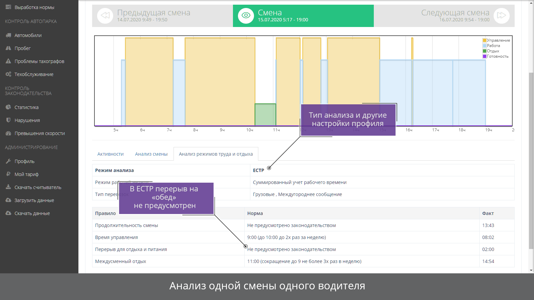This screenshot has width=534, height=300.
Task: Click the Нарушения shield icon
Action: point(8,120)
